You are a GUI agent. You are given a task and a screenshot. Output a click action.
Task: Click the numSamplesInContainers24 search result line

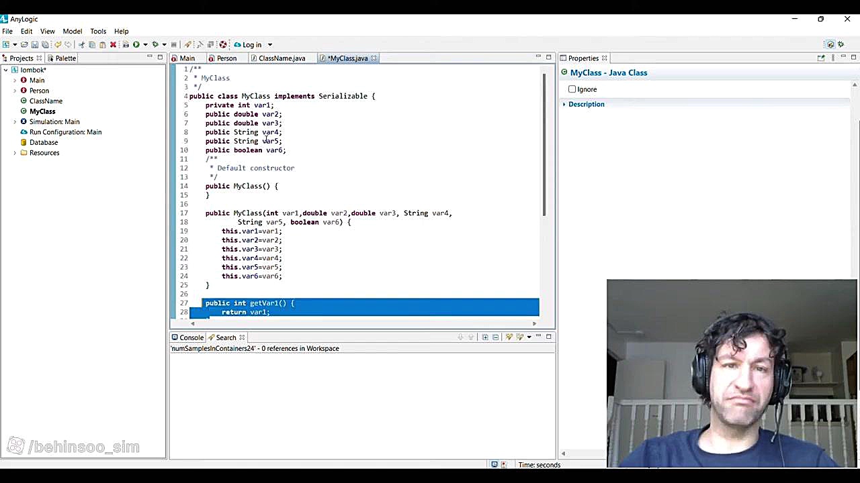(255, 349)
